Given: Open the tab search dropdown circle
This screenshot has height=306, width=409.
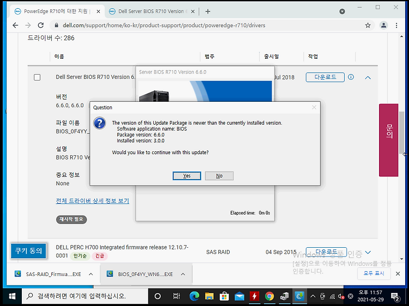Looking at the screenshot, I should pos(342,11).
